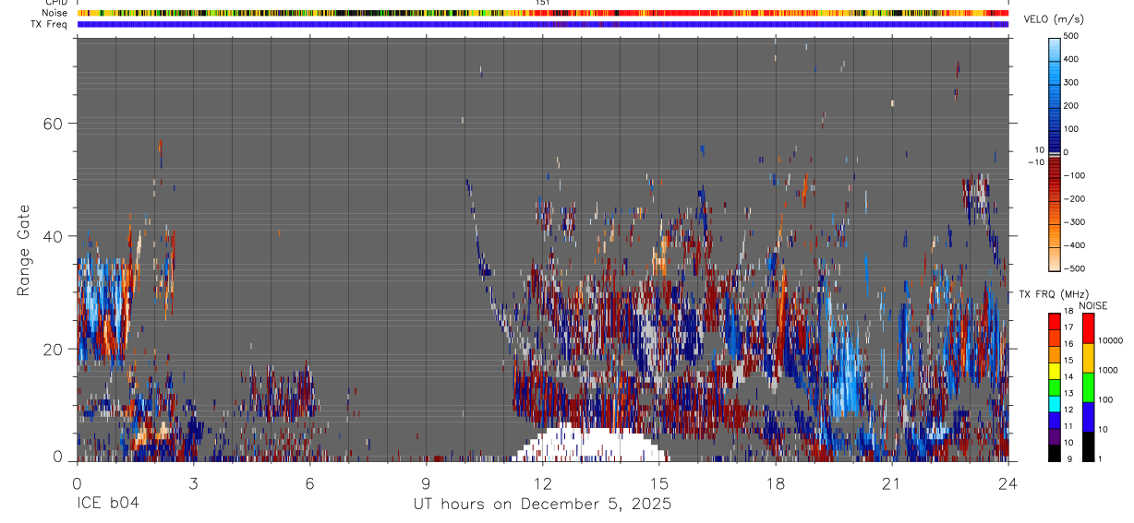Click the '15' MHz value on TX FRQ scale
Viewport: 1134px width, 523px height.
(1068, 360)
